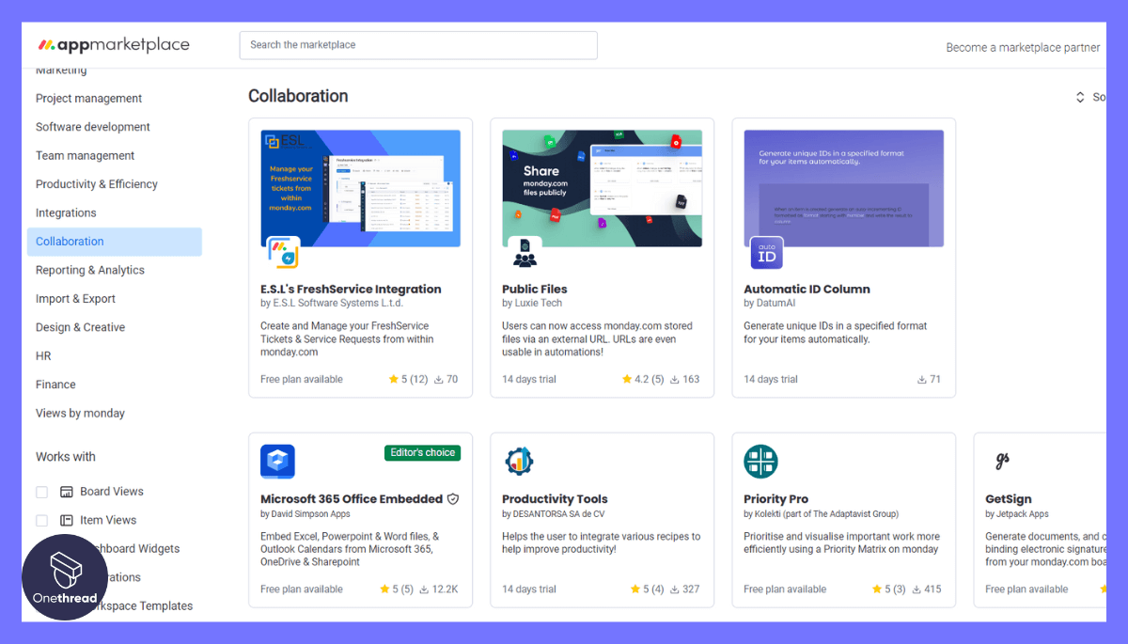Open the Integrations category
Viewport: 1128px width, 644px height.
tap(66, 212)
